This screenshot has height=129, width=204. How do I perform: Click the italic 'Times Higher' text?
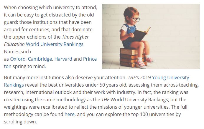tap(75, 37)
